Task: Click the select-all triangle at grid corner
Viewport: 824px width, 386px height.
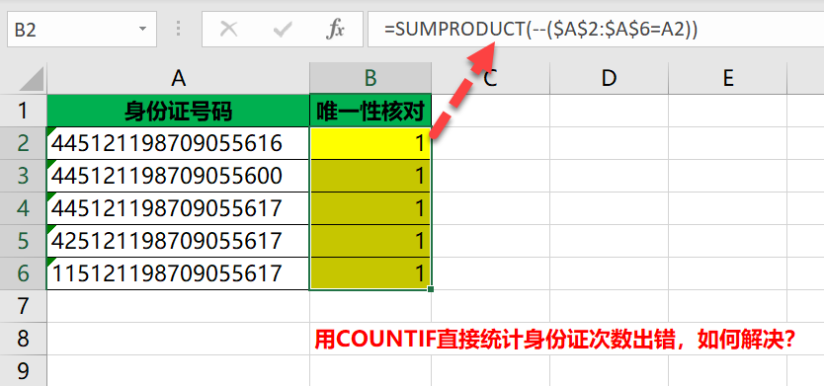Action: tap(32, 79)
